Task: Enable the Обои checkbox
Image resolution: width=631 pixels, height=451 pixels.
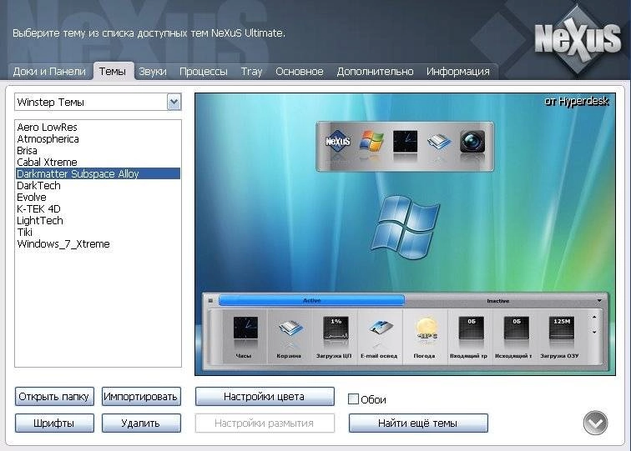Action: click(x=353, y=399)
